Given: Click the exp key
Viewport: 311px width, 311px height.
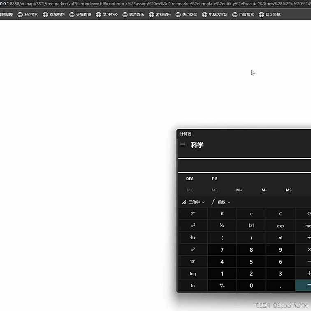Looking at the screenshot, I should (281, 226).
